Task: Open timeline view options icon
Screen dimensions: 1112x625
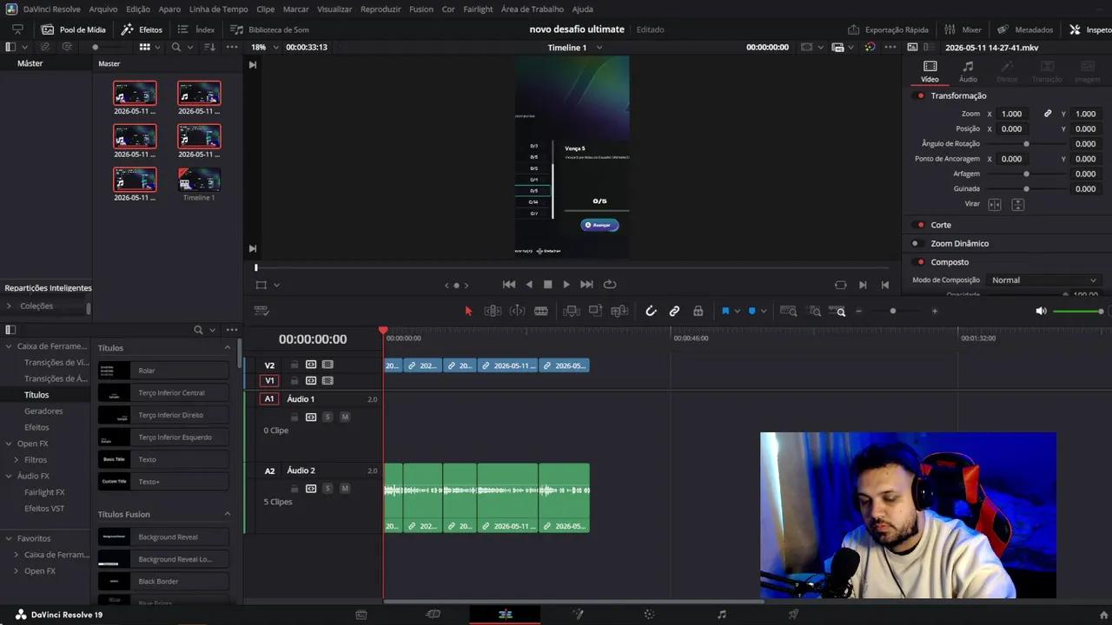Action: [261, 311]
